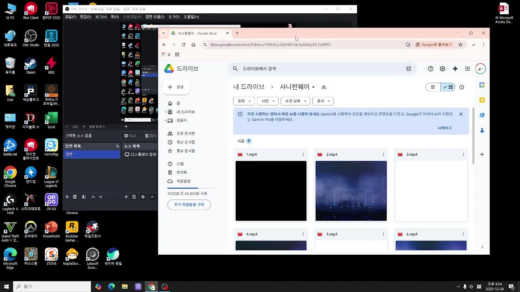Remove selected scene with OBS trash icon
The height and width of the screenshot is (292, 520).
75,197
